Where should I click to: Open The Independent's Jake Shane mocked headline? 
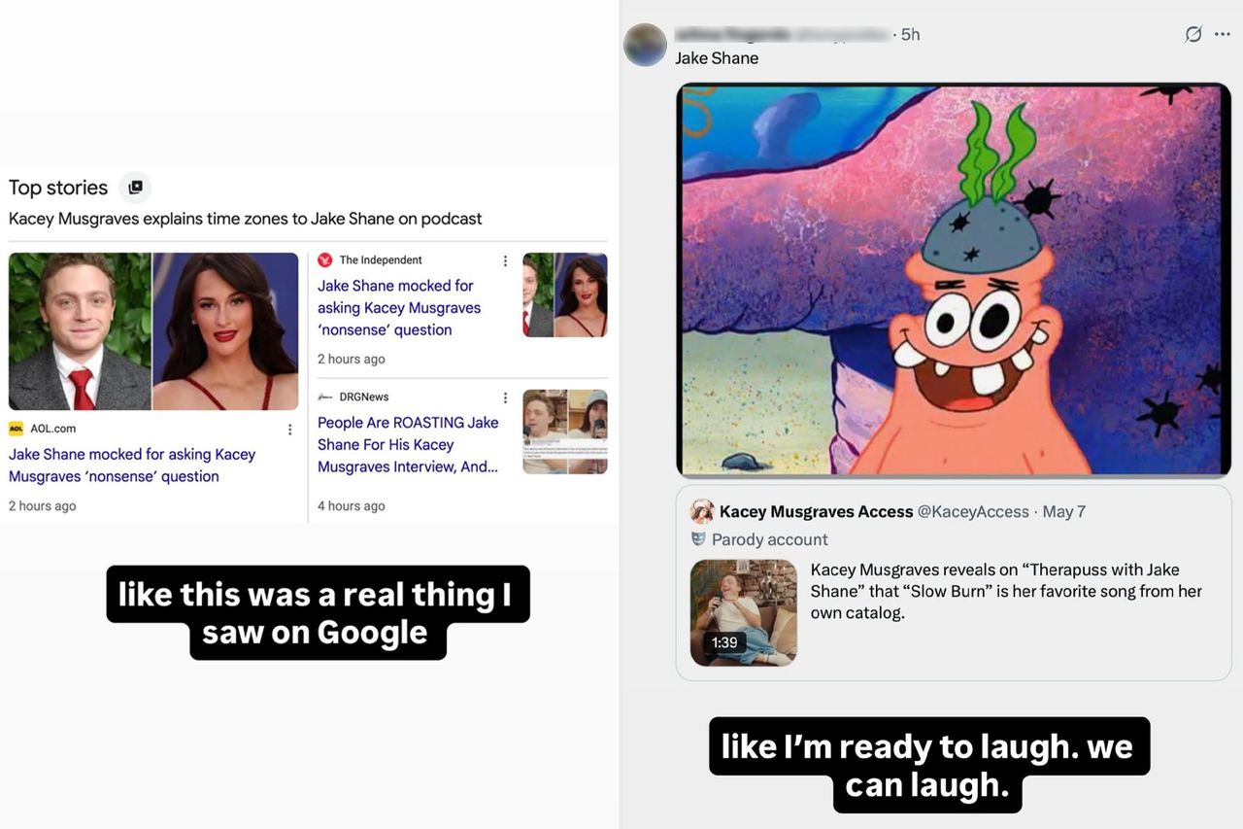(399, 308)
